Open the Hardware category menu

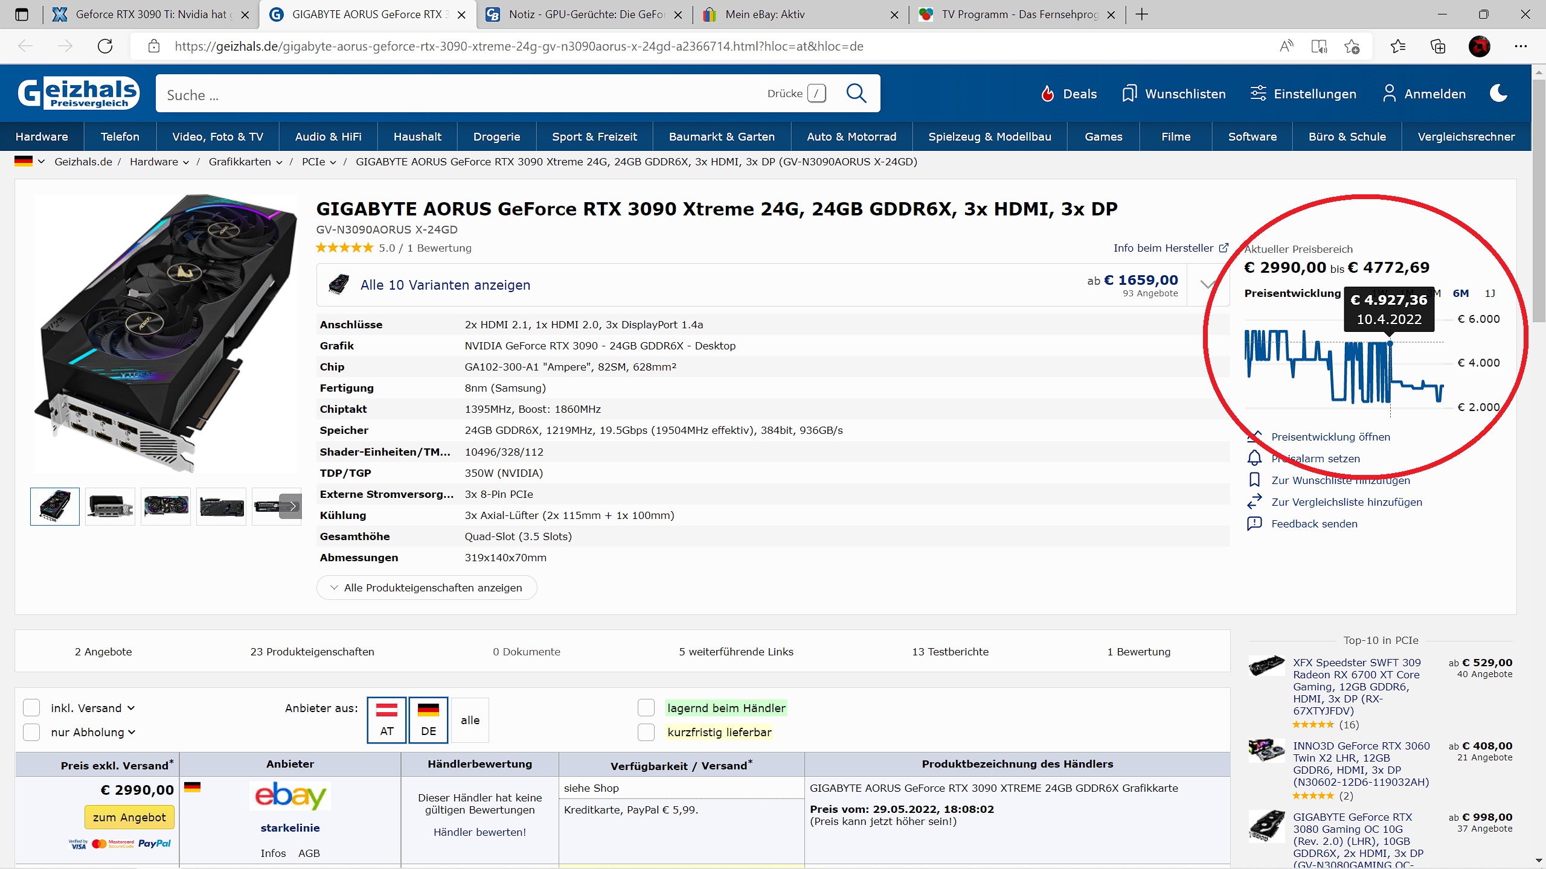(42, 137)
